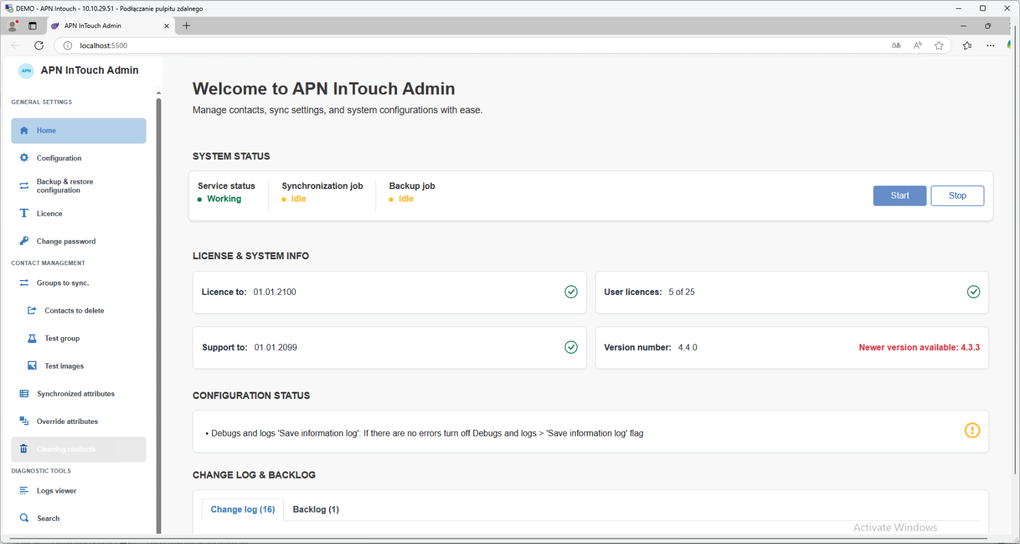This screenshot has width=1020, height=544.
Task: Click the Logs viewer lines icon
Action: [24, 490]
